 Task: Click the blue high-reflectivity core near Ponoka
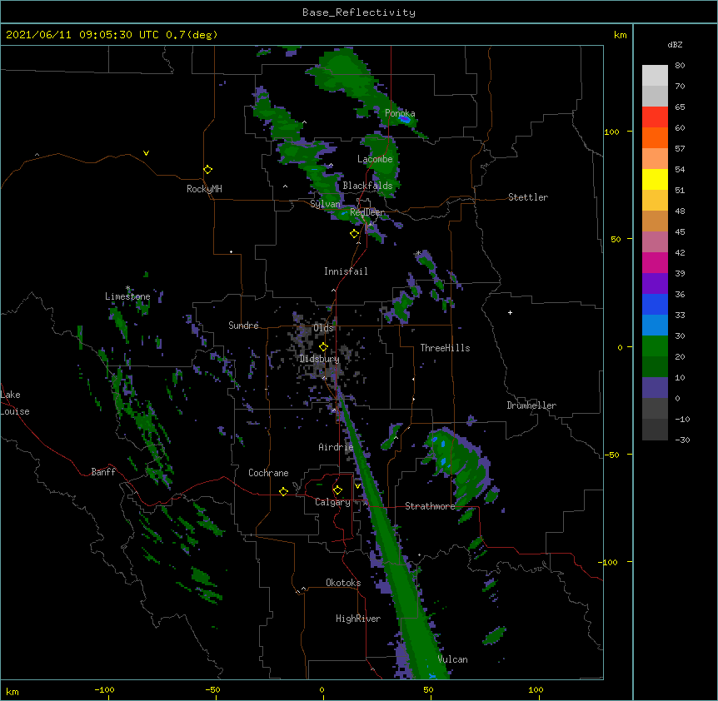404,119
